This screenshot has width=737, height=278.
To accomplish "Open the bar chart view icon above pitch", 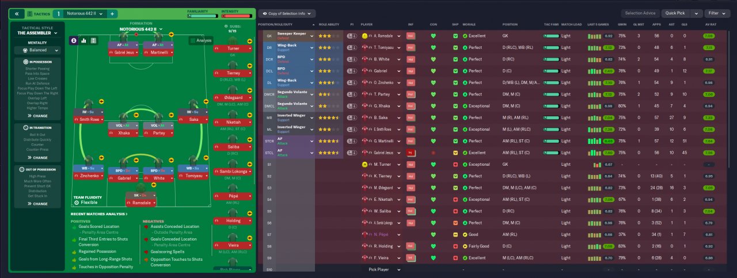I will 83,41.
